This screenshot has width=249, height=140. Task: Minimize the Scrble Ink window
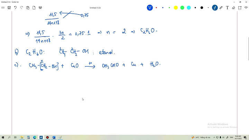point(234,2)
